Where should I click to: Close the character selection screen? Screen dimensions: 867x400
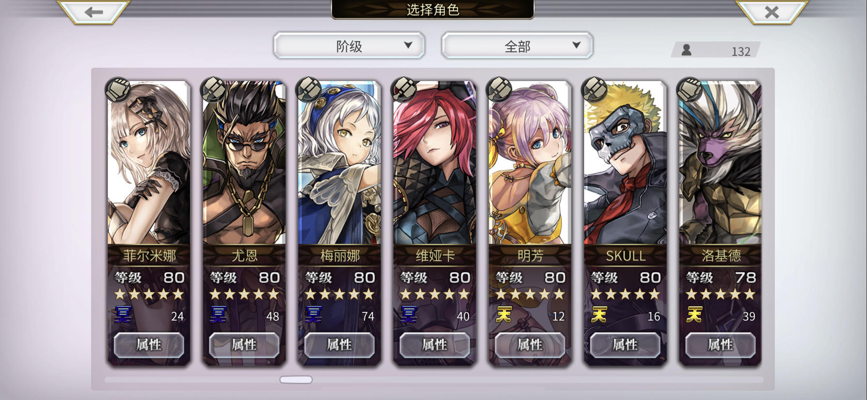(x=771, y=12)
